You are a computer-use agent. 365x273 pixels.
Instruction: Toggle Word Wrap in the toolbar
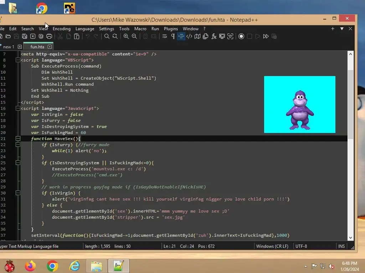click(x=165, y=37)
